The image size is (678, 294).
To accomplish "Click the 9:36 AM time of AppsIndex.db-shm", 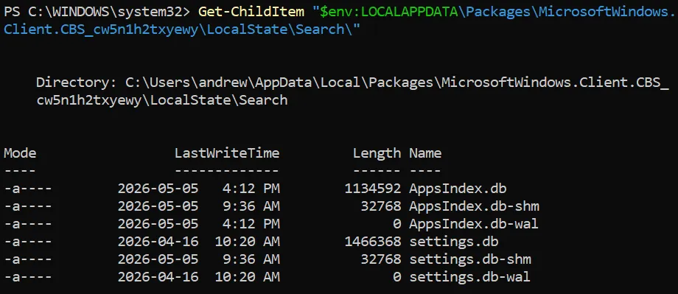I will 251,206.
